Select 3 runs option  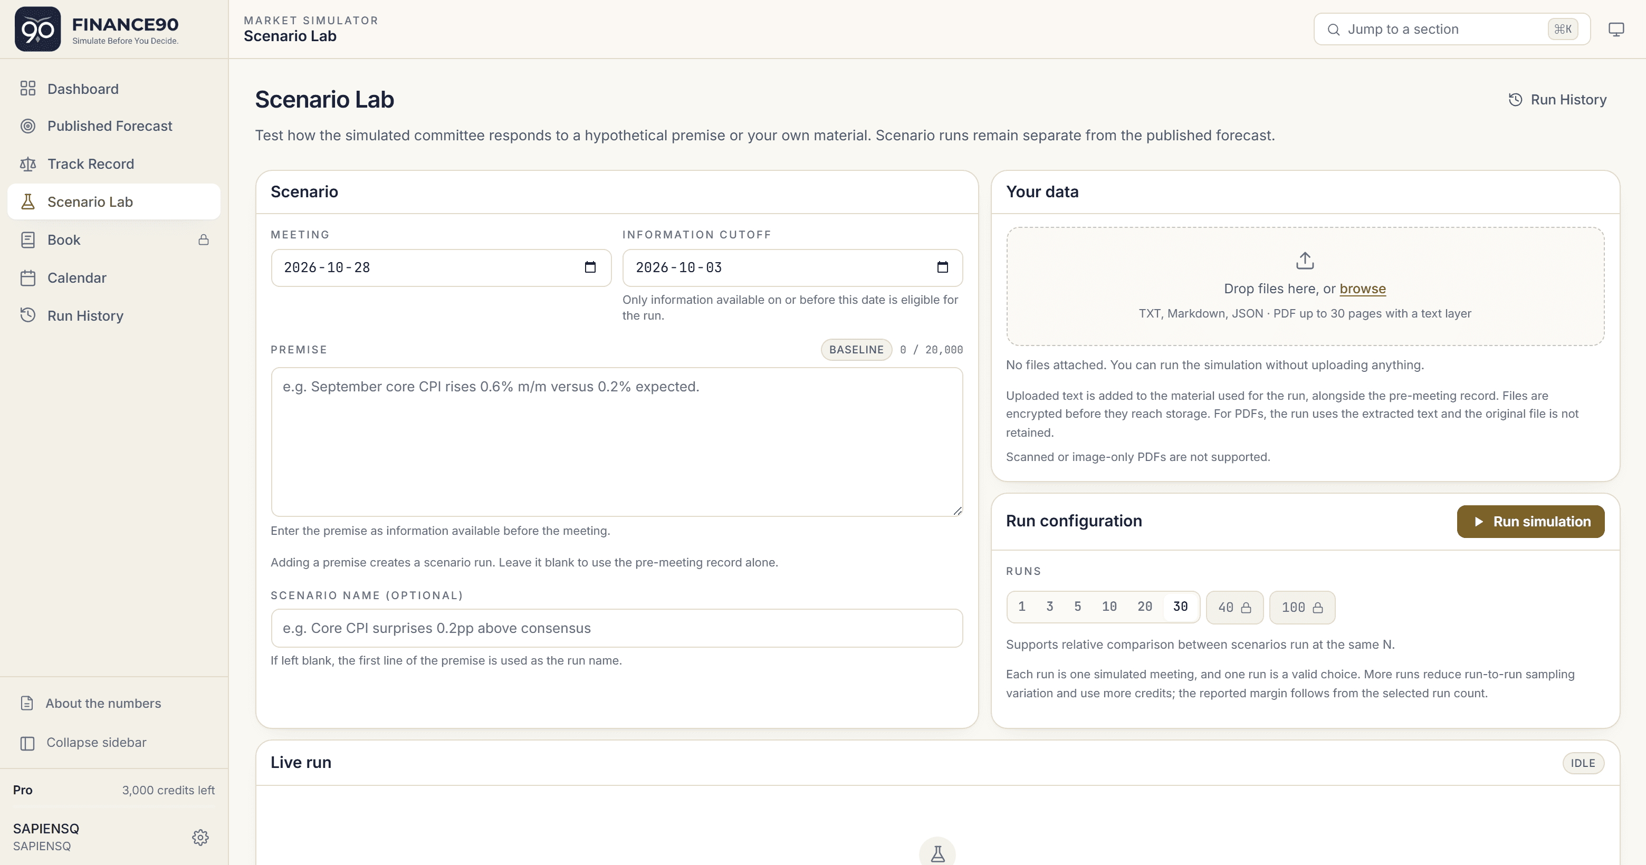(x=1049, y=606)
